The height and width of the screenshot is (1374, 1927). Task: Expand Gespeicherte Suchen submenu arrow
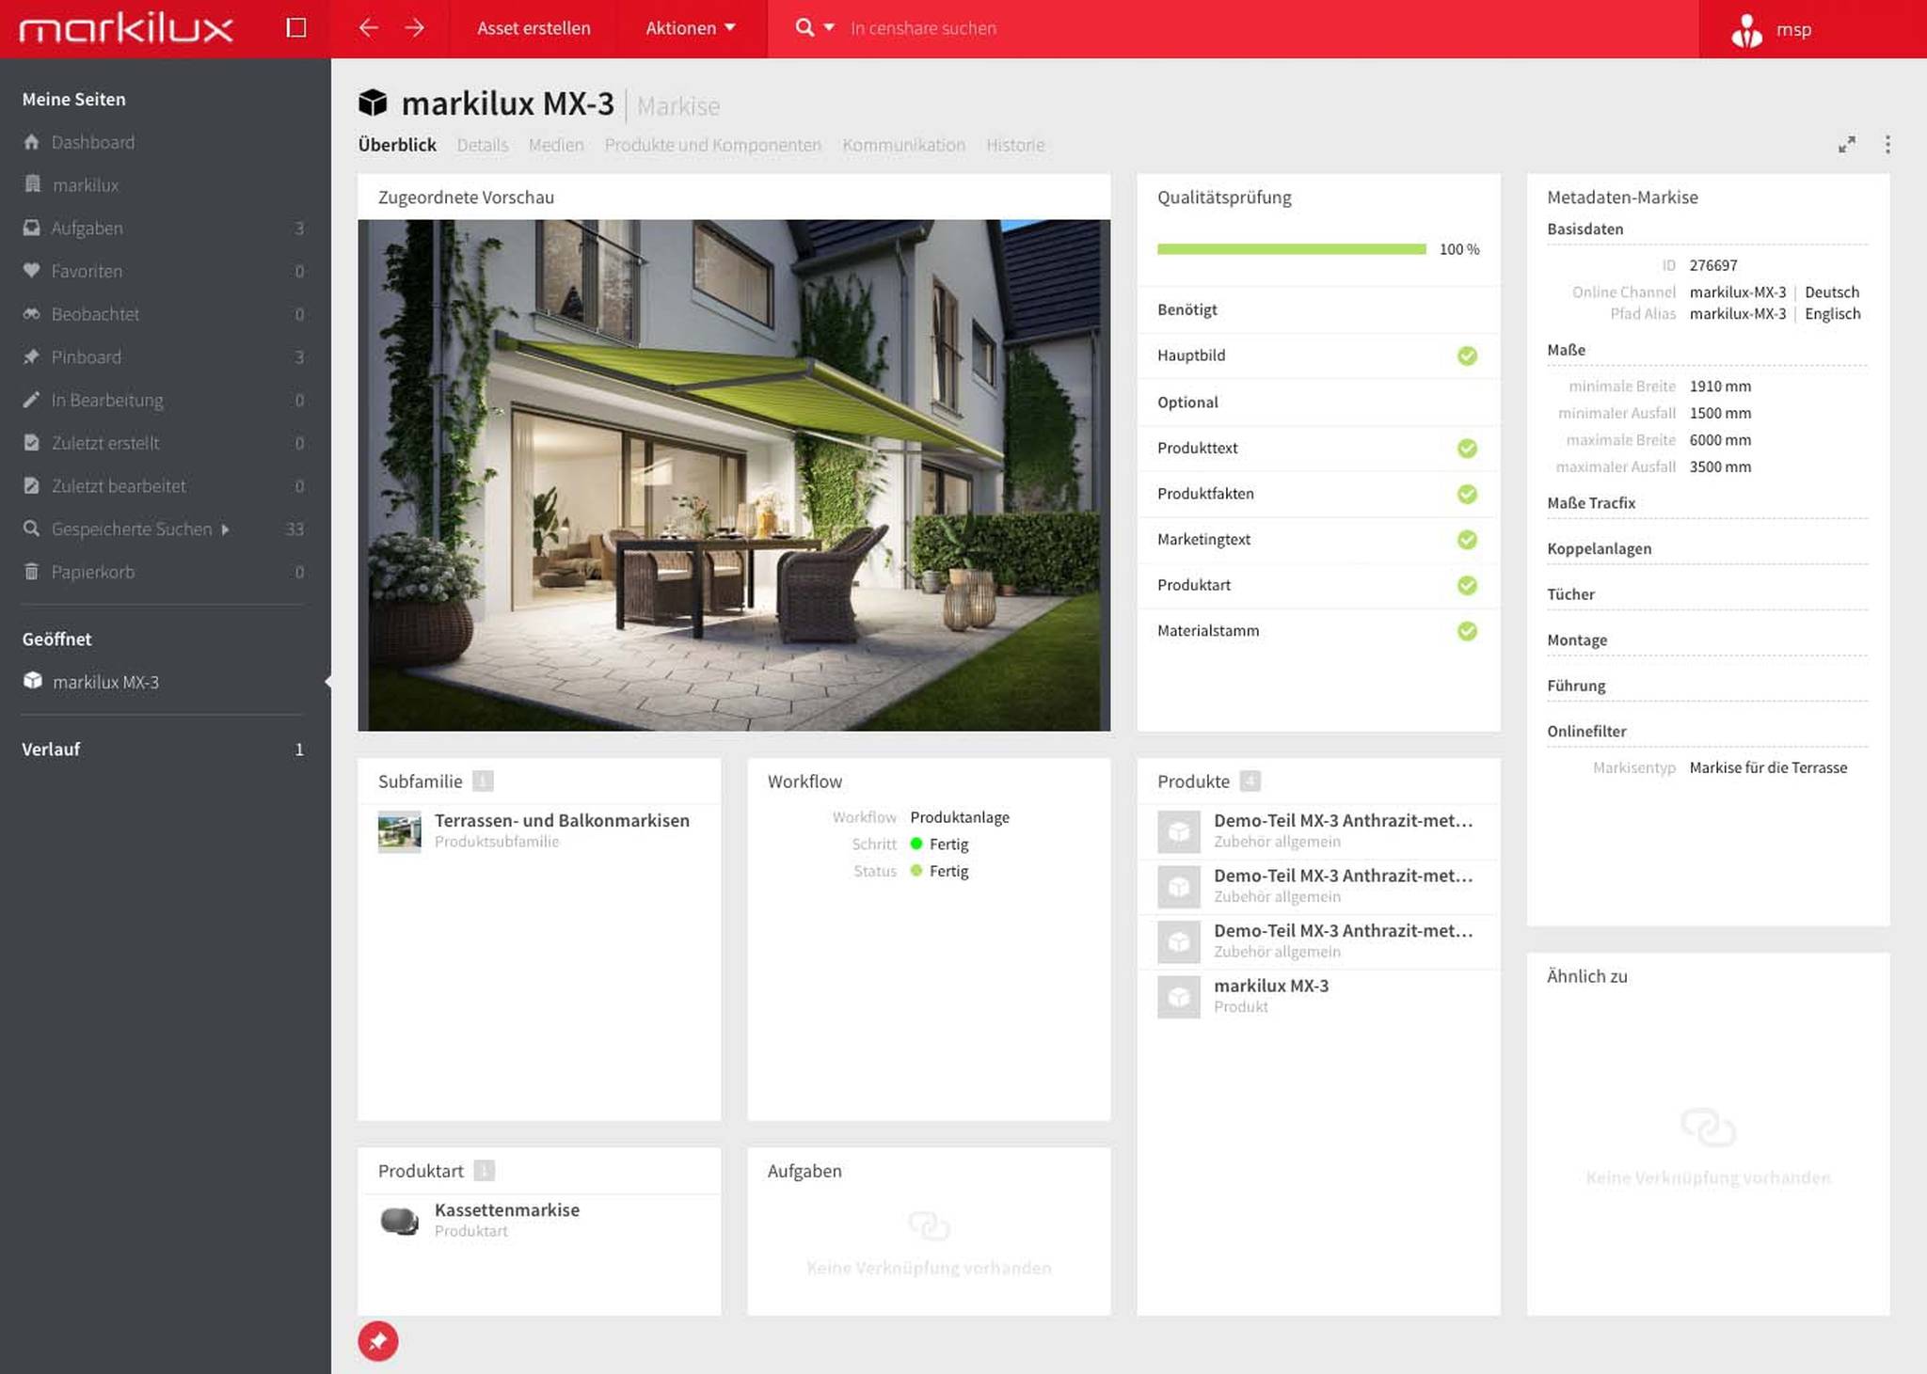(225, 529)
